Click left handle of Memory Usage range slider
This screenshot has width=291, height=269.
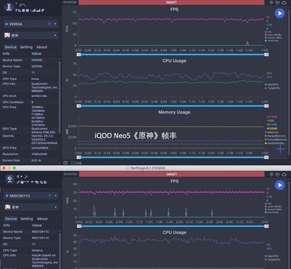pos(79,157)
